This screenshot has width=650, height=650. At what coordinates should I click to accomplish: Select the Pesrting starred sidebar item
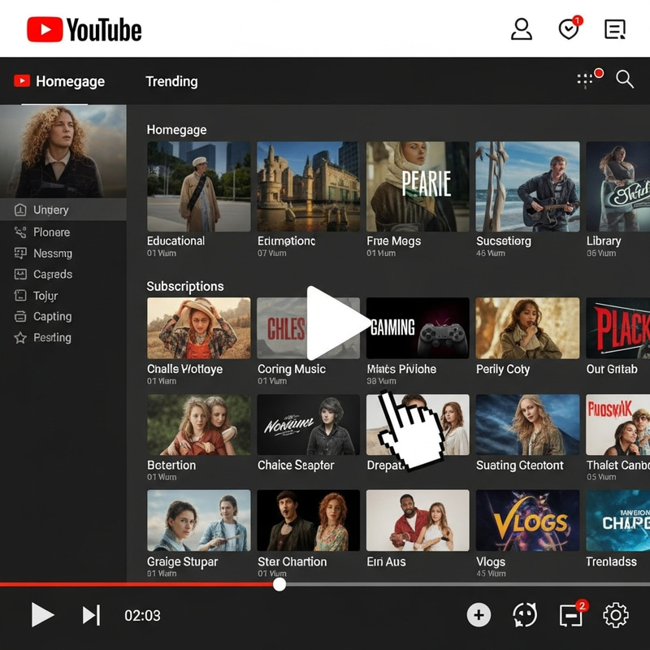pyautogui.click(x=52, y=338)
